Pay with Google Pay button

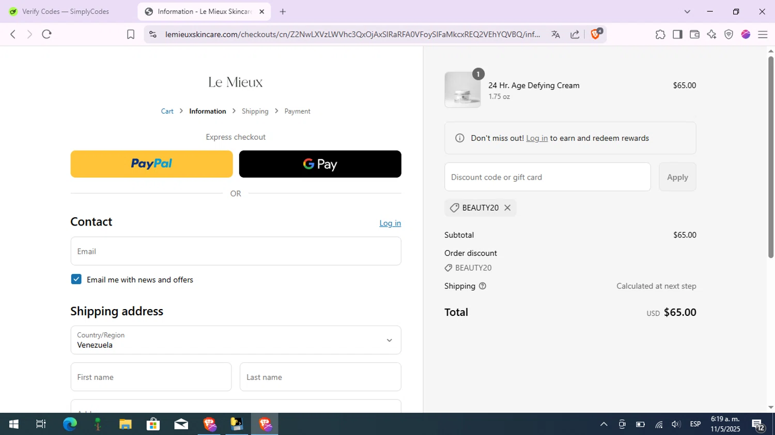coord(320,164)
